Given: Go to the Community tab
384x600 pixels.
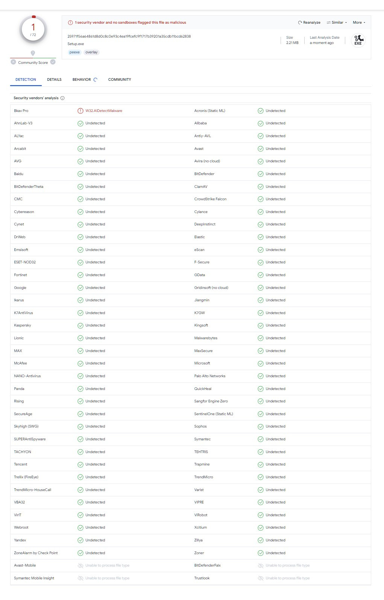Looking at the screenshot, I should point(120,80).
